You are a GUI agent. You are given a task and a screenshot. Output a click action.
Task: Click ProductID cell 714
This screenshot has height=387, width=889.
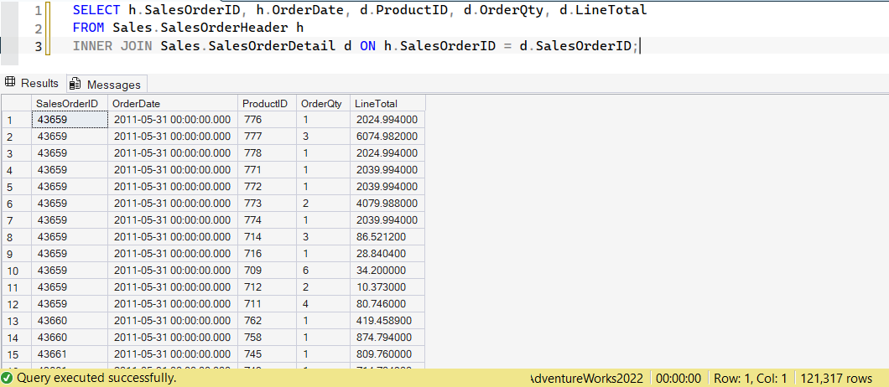click(267, 237)
